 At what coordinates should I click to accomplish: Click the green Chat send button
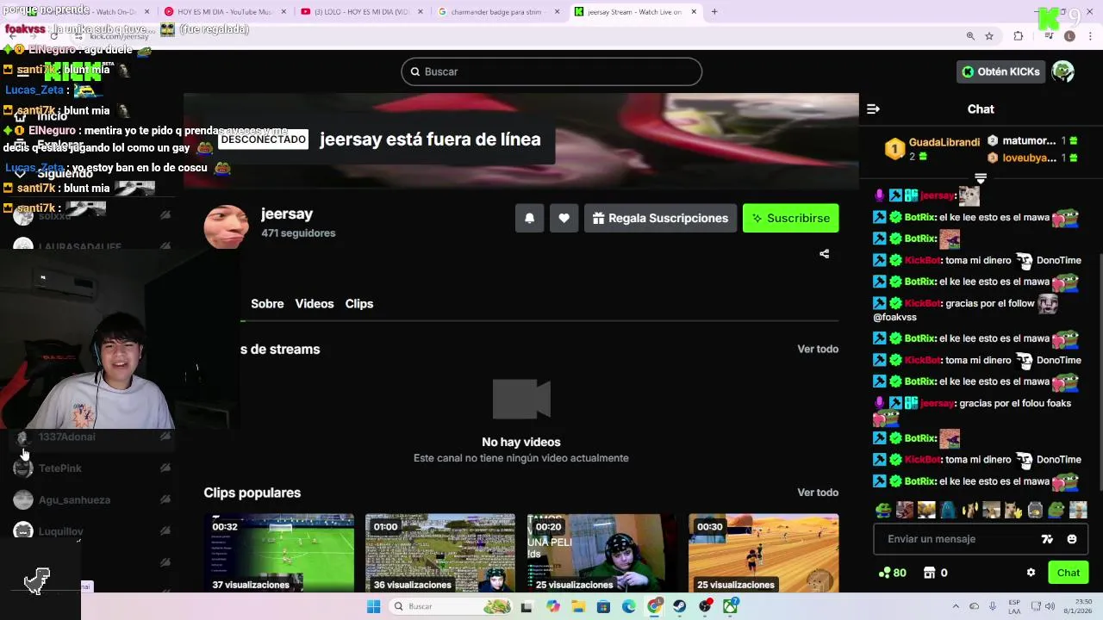[1069, 573]
